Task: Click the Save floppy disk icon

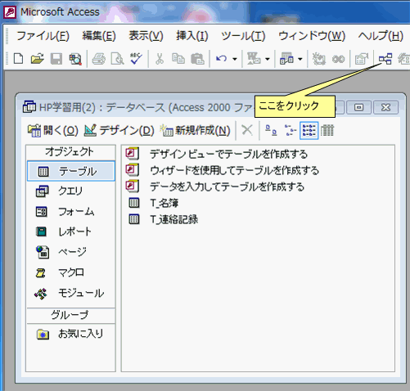Action: click(x=56, y=59)
